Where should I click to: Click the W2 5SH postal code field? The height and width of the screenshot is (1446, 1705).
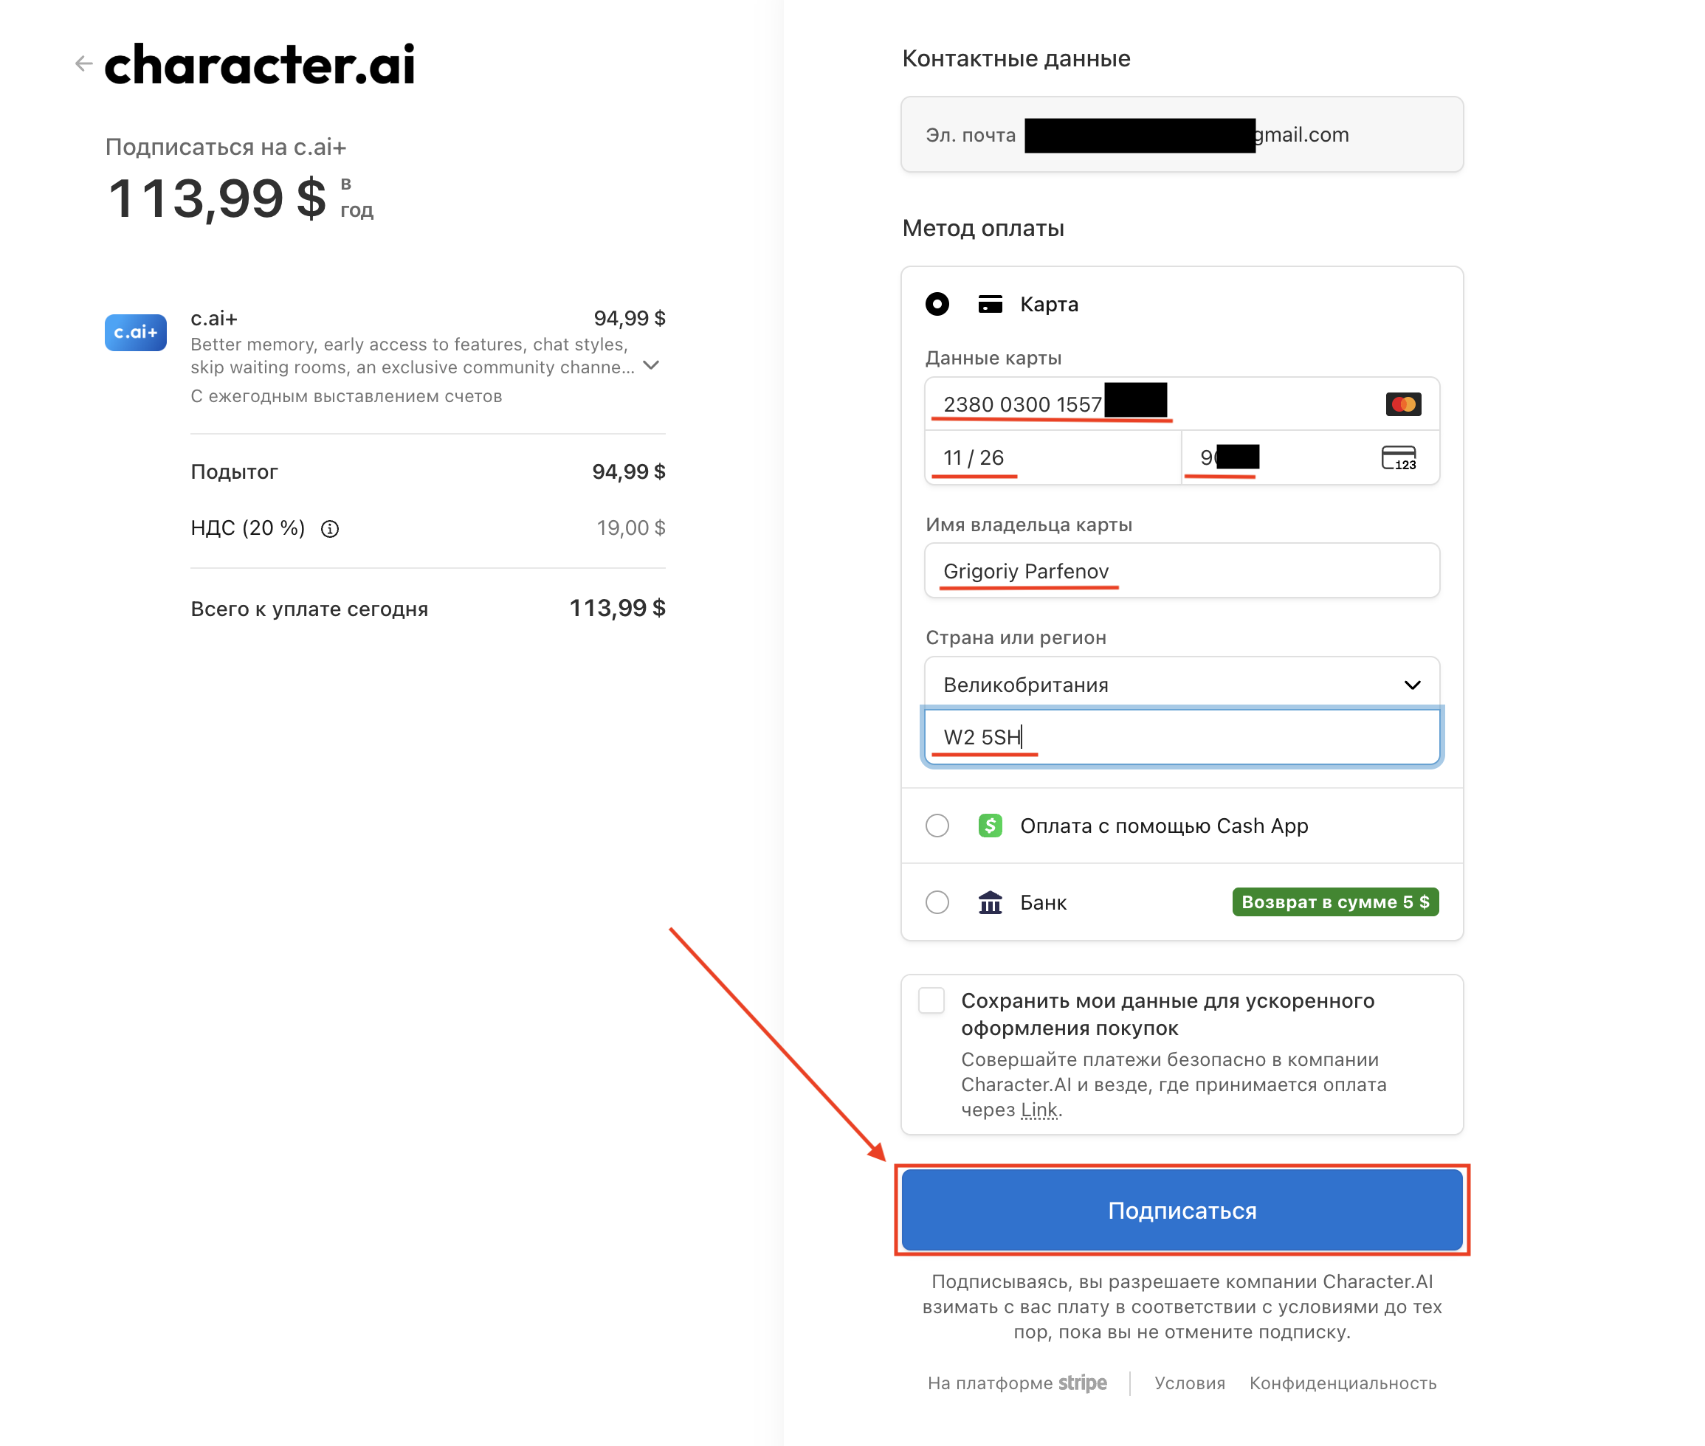[1181, 737]
